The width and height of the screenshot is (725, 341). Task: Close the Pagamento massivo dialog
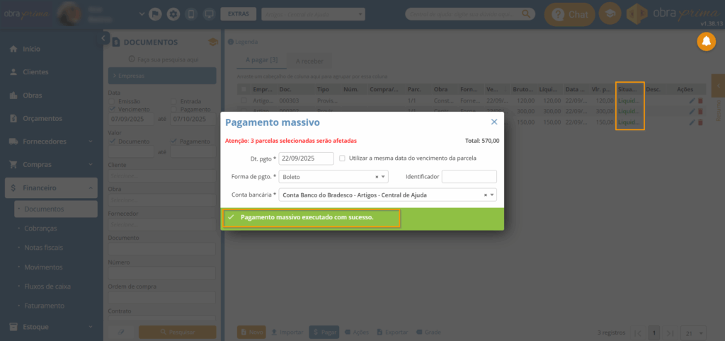coord(494,122)
